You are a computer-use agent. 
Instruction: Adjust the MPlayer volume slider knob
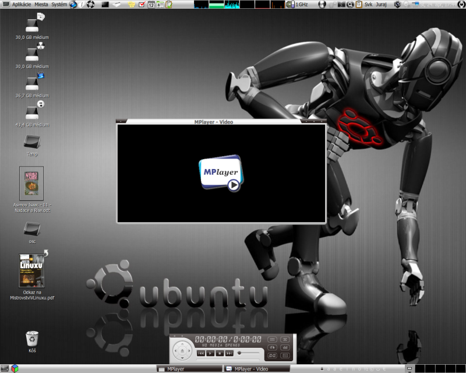point(239,353)
